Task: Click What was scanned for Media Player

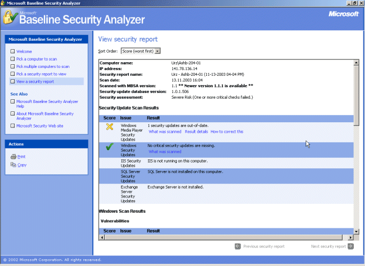Action: [165, 131]
